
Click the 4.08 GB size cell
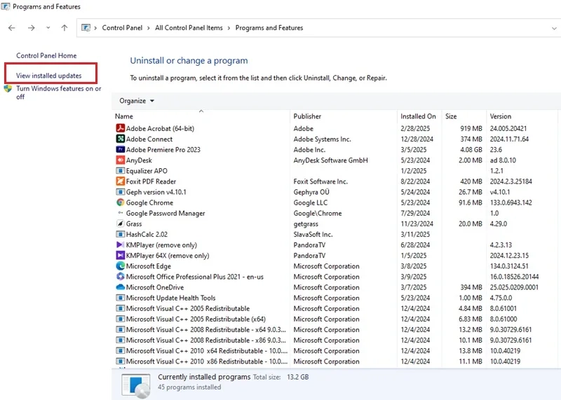pyautogui.click(x=471, y=149)
